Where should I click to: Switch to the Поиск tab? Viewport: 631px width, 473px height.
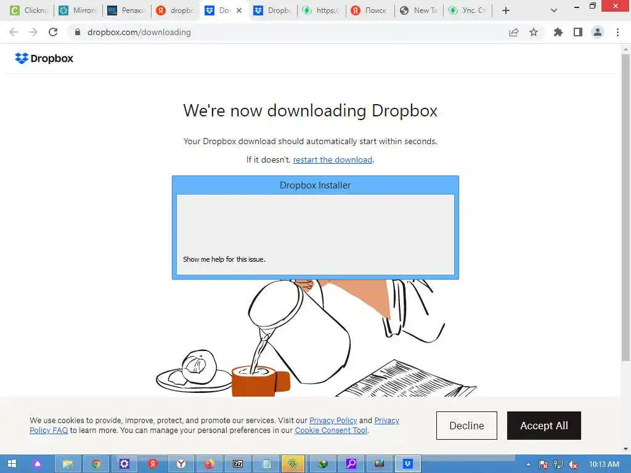tap(370, 10)
